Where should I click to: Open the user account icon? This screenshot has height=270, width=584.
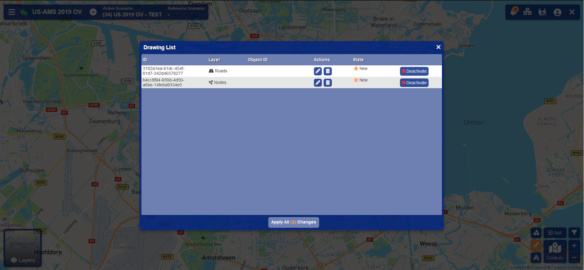click(558, 12)
